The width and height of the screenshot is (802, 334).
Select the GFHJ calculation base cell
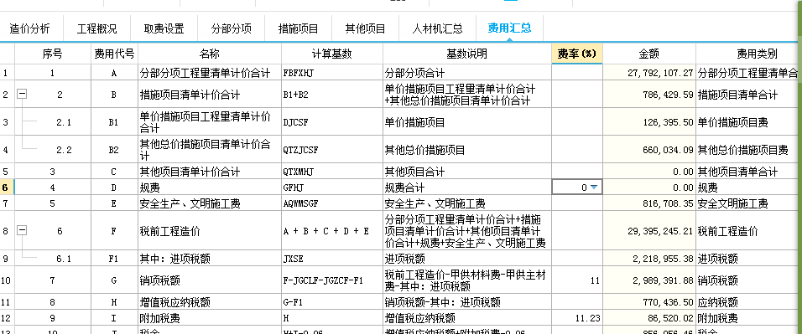pyautogui.click(x=332, y=188)
